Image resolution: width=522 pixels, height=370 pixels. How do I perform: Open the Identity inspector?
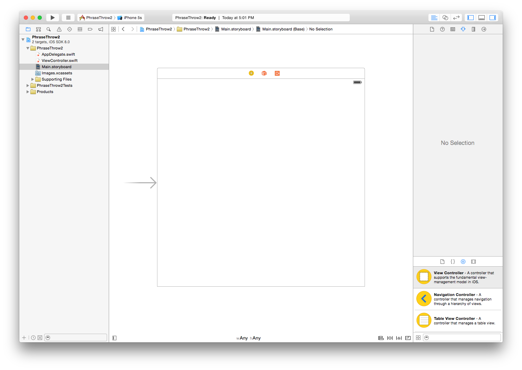pyautogui.click(x=453, y=29)
